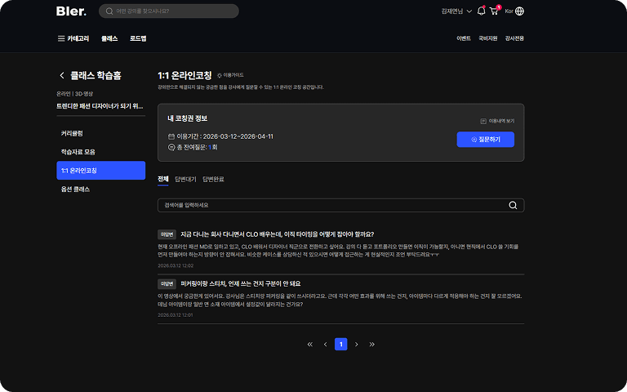Open the hamburger 카테고리 menu icon

tap(61, 38)
